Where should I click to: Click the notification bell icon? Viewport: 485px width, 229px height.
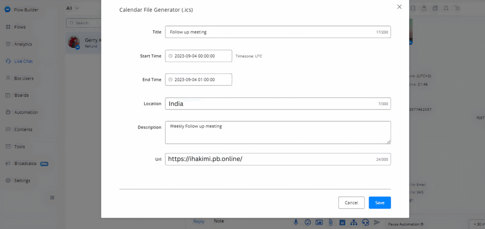[446, 8]
